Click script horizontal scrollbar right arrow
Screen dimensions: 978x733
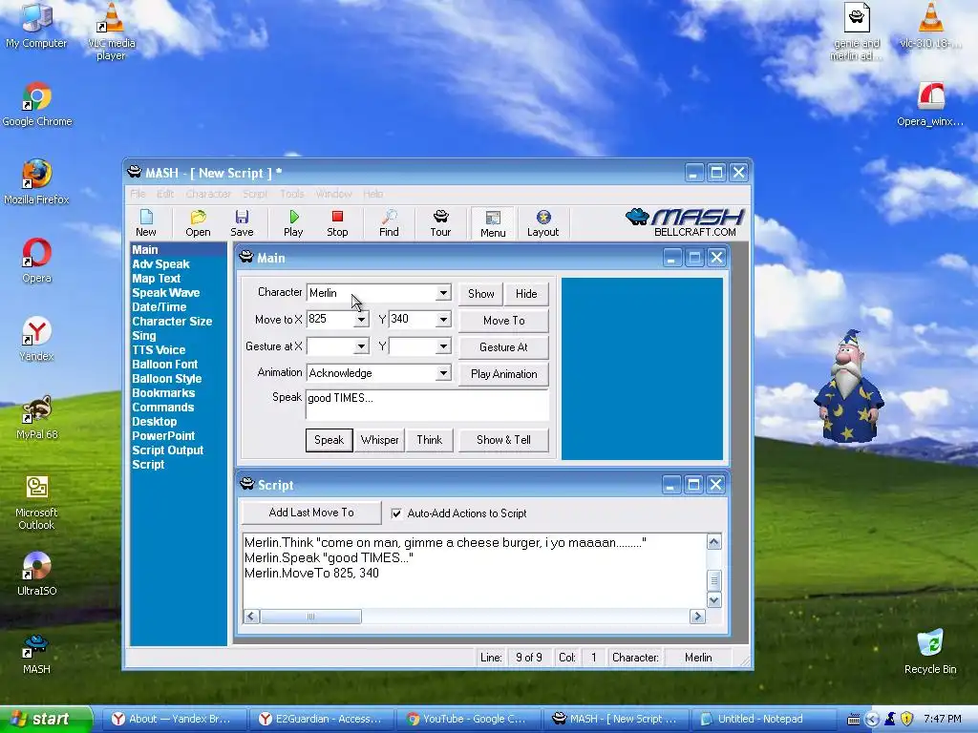697,617
